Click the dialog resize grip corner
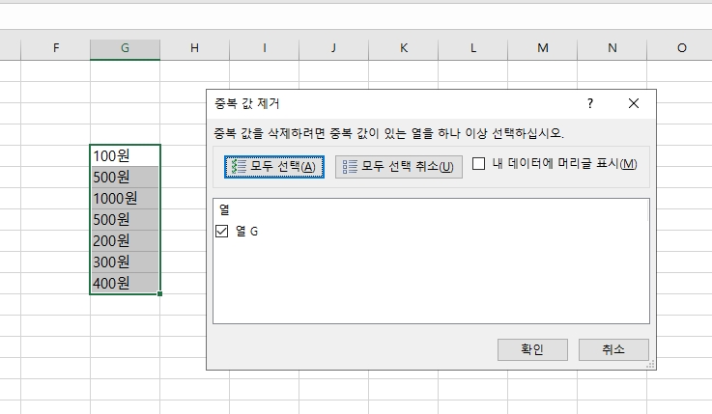The image size is (712, 414). click(x=651, y=365)
